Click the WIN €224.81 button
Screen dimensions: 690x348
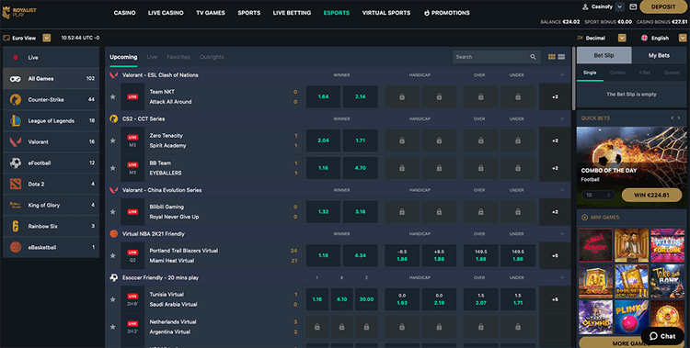tap(651, 195)
